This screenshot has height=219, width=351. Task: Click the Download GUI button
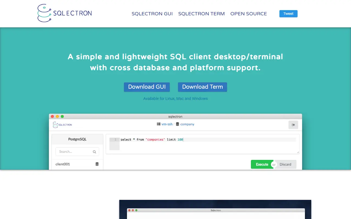pos(147,87)
